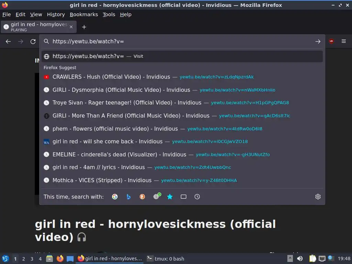Image resolution: width=352 pixels, height=264 pixels.
Task: Close the girl in red tab
Action: [71, 27]
